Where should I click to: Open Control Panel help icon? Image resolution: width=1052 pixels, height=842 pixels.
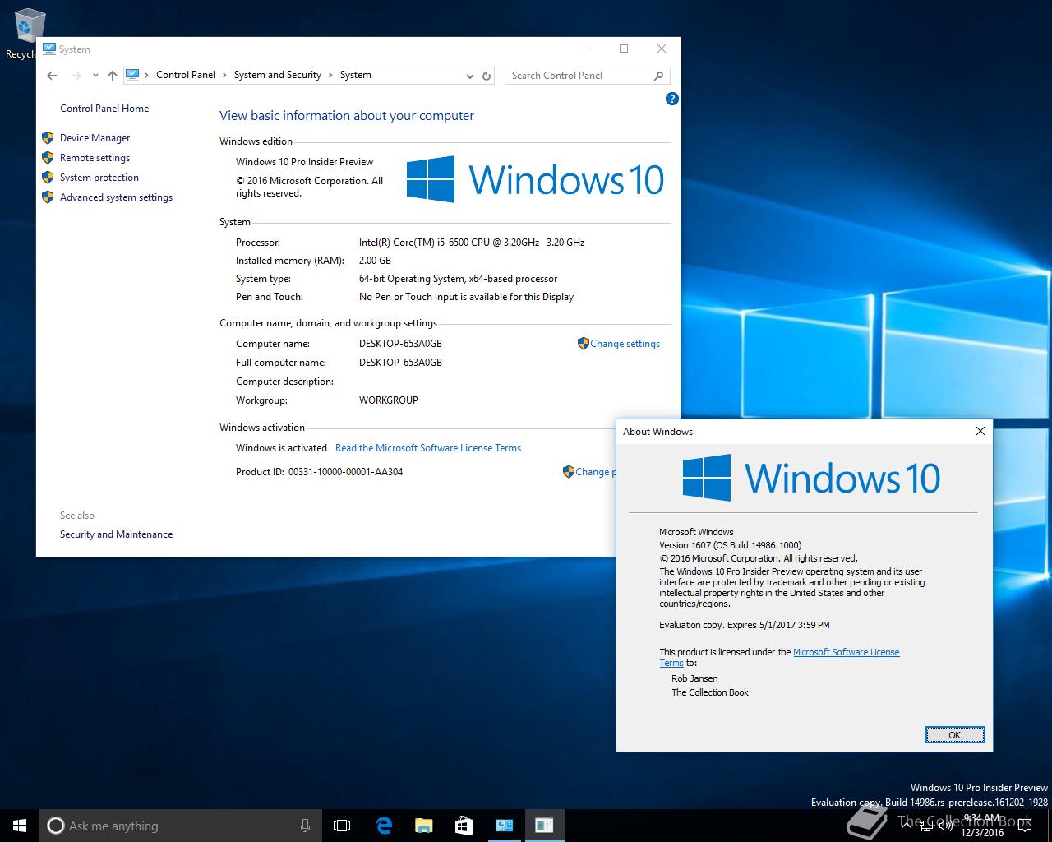click(x=671, y=99)
